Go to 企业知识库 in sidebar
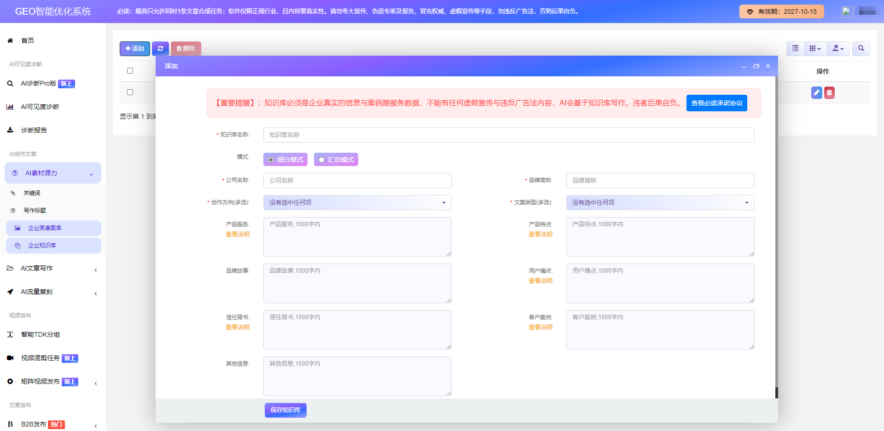Screen dimensions: 884x431 53,246
